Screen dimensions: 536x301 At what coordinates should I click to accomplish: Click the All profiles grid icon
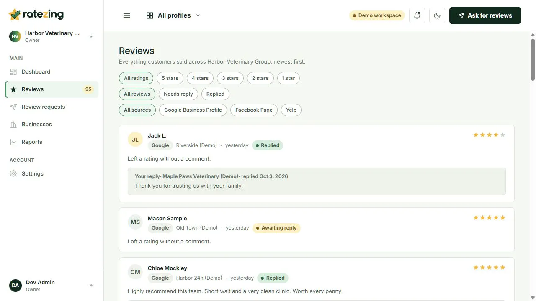pos(150,15)
